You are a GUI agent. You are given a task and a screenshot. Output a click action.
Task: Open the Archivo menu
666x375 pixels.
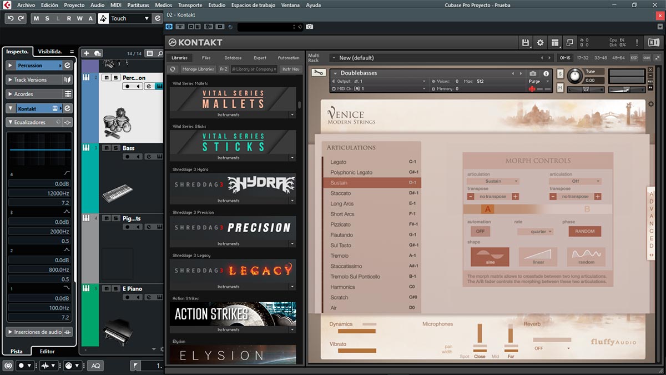click(26, 5)
